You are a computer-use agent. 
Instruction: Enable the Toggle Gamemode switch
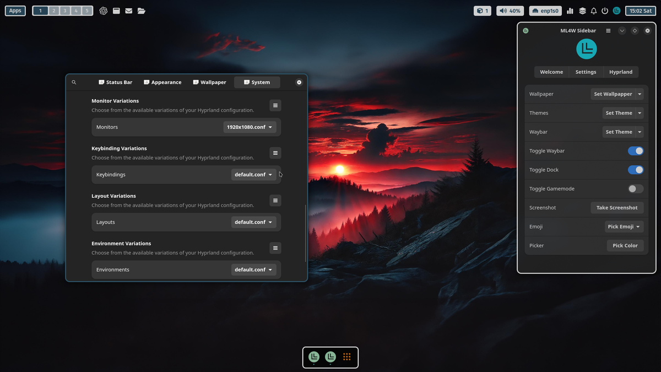pyautogui.click(x=635, y=188)
